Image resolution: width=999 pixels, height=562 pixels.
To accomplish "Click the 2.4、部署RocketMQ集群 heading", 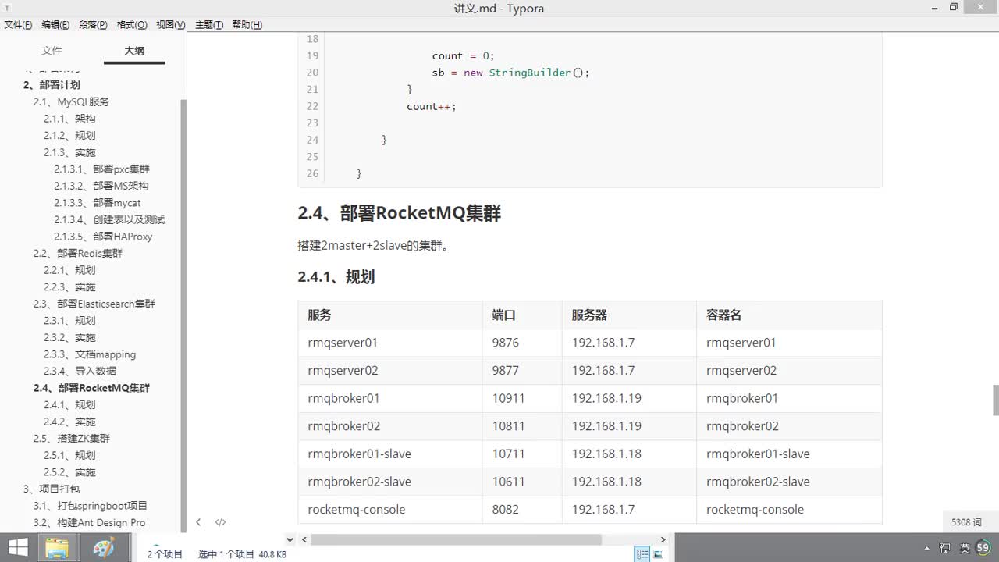I will tap(399, 213).
